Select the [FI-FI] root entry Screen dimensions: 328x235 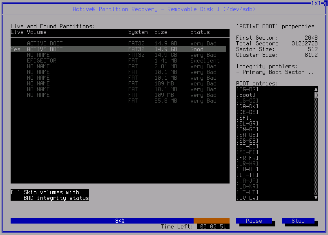(x=247, y=152)
